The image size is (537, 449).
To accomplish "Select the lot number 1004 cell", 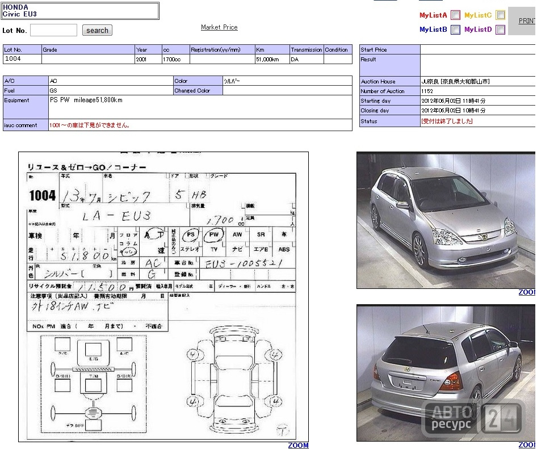I will pyautogui.click(x=22, y=59).
